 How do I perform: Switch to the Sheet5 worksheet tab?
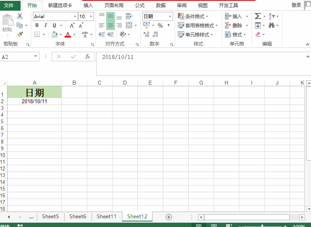(x=50, y=216)
